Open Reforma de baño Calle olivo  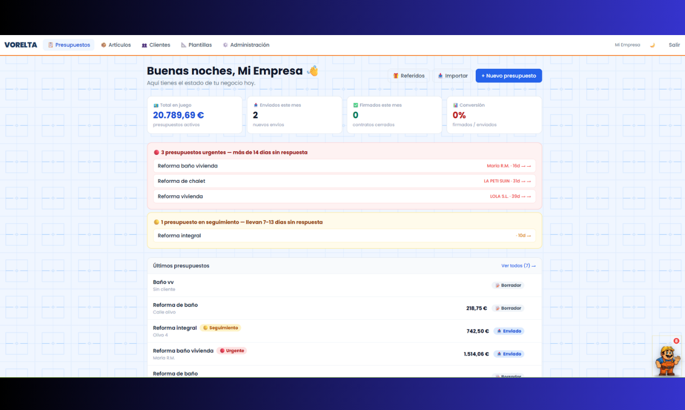tap(344, 308)
